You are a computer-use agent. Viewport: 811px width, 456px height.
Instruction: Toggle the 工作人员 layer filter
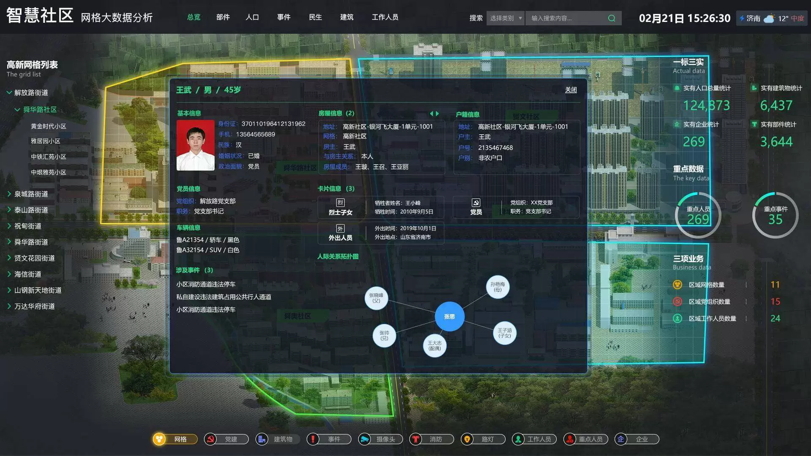click(x=534, y=439)
